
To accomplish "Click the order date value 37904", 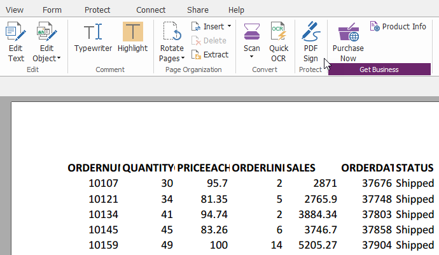I will [x=377, y=245].
